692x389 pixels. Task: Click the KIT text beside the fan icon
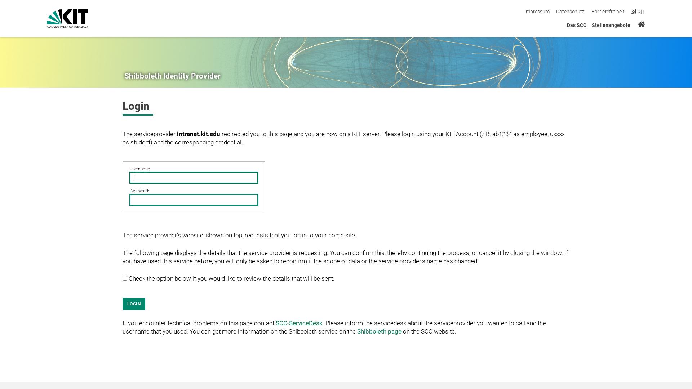click(641, 12)
